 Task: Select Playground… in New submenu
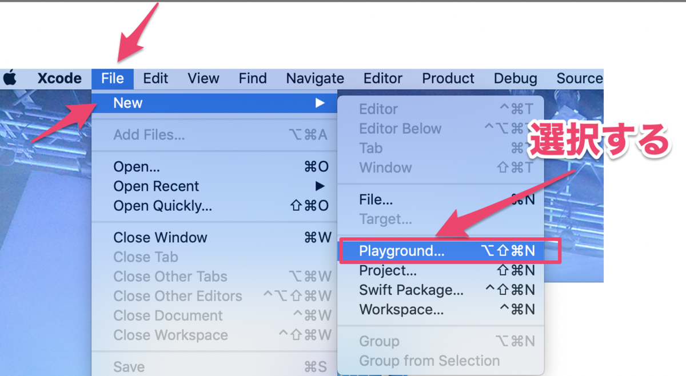tap(440, 251)
